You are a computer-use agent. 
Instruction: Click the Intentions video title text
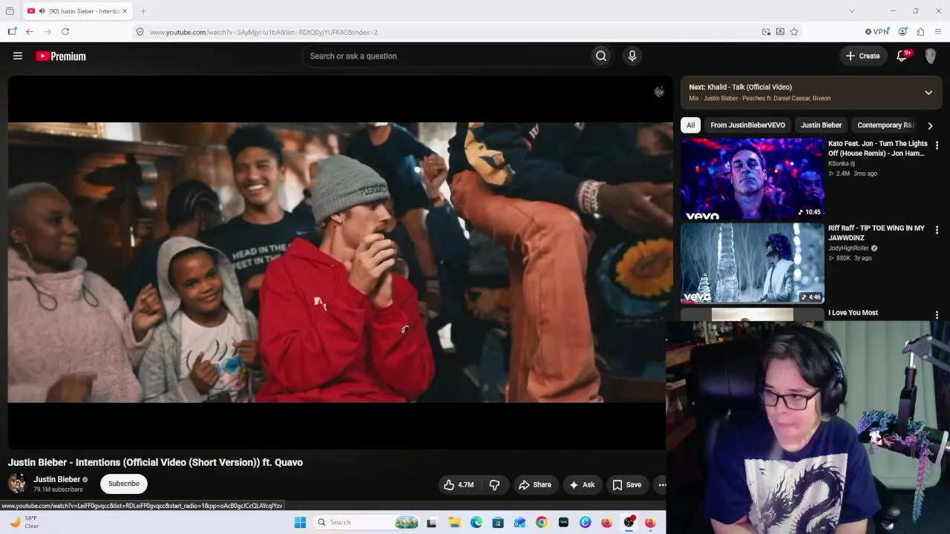(155, 462)
